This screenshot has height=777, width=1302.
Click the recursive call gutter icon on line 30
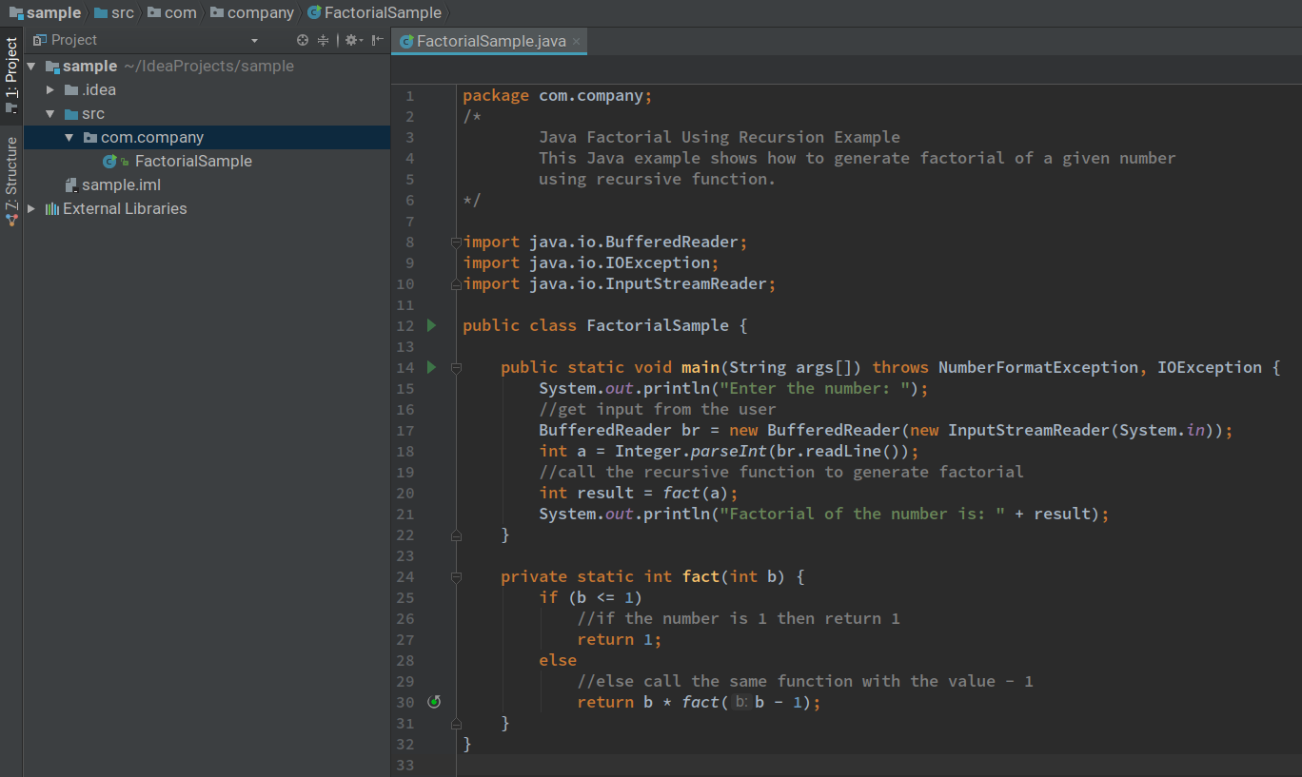434,702
